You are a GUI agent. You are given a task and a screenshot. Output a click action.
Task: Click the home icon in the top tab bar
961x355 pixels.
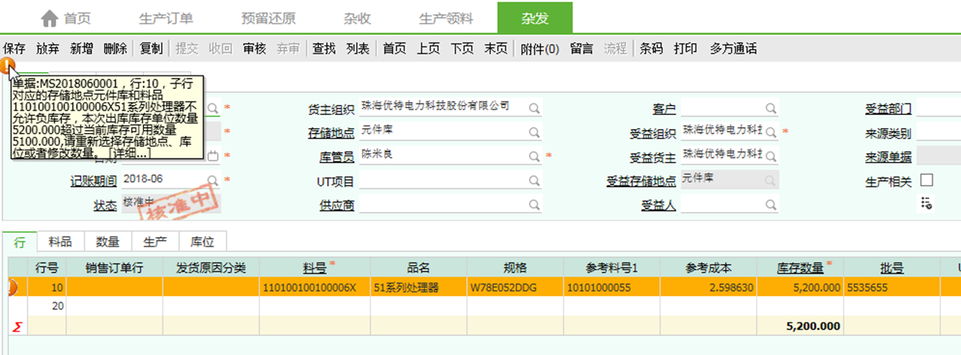(49, 19)
